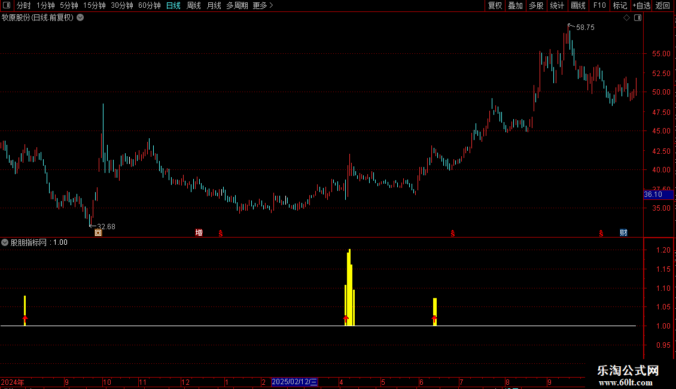Click the 统计 statistics button

click(557, 5)
